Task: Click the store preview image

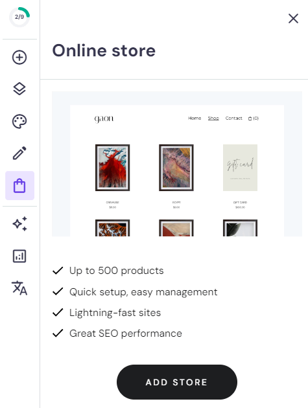Action: pyautogui.click(x=177, y=164)
